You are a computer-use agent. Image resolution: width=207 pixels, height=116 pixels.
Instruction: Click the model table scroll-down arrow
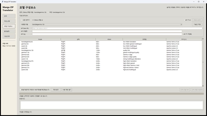(203, 86)
